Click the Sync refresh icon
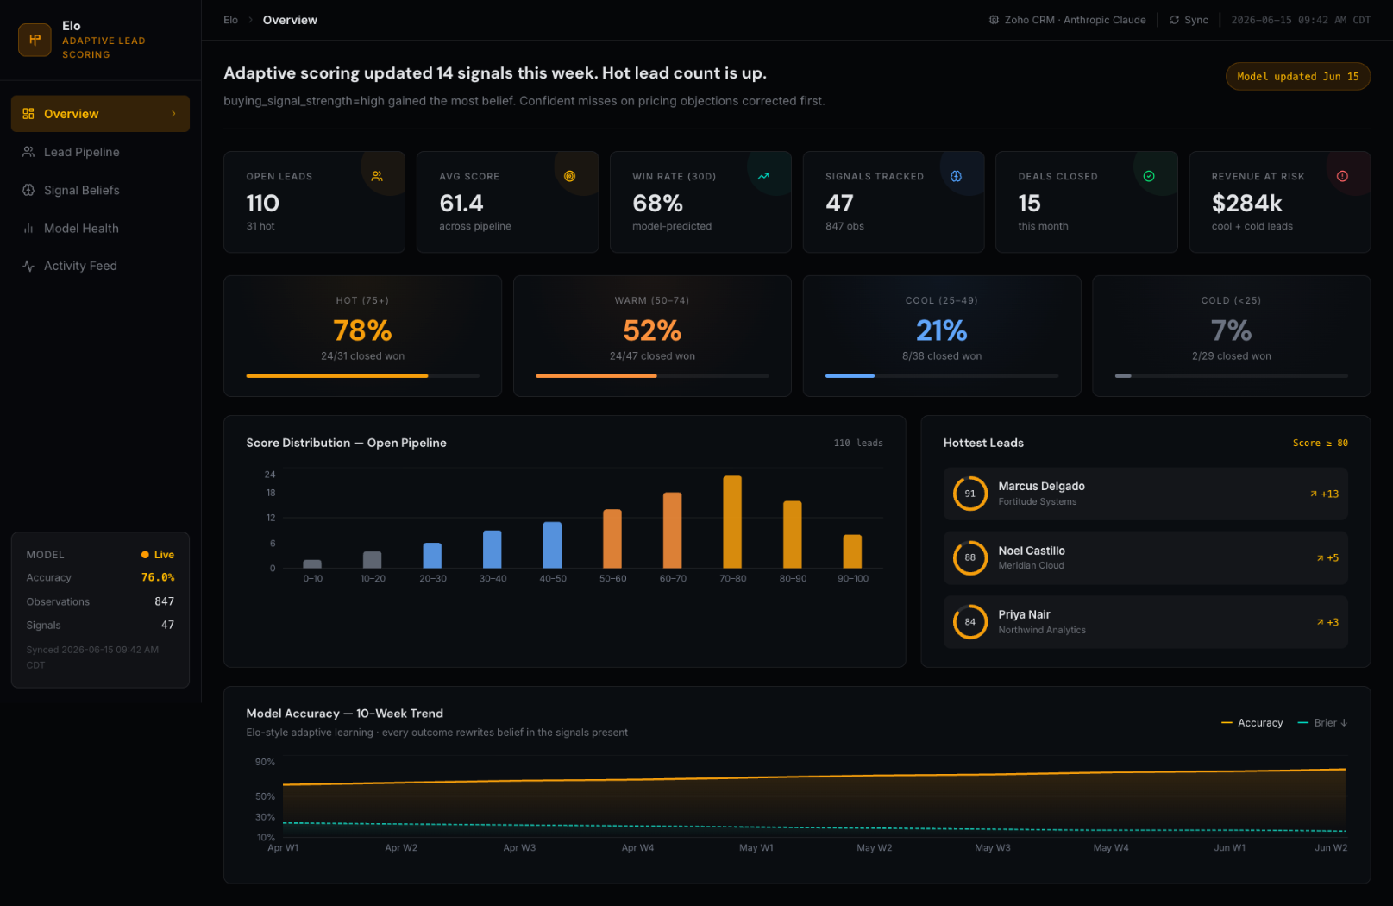 tap(1174, 20)
